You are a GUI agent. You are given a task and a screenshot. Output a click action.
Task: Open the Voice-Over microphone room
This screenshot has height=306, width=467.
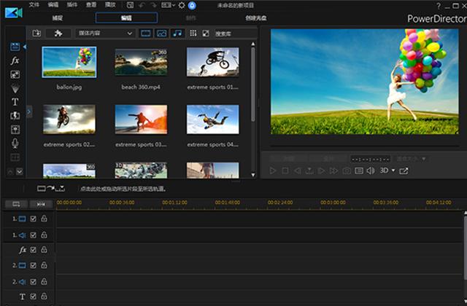15,143
